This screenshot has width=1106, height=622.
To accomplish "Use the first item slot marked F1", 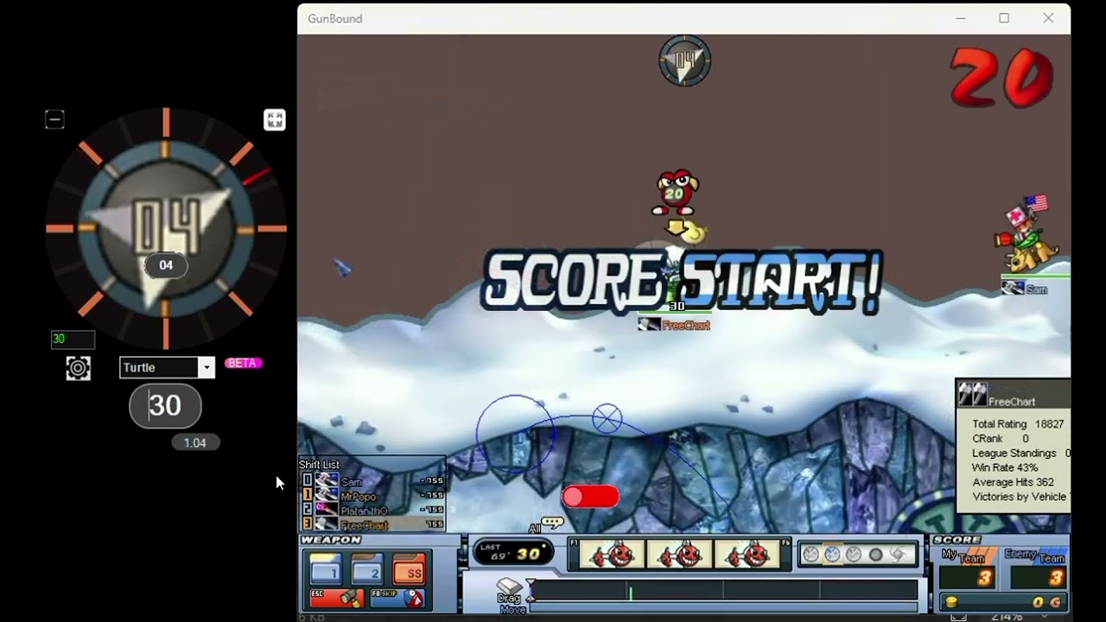I will pos(612,555).
